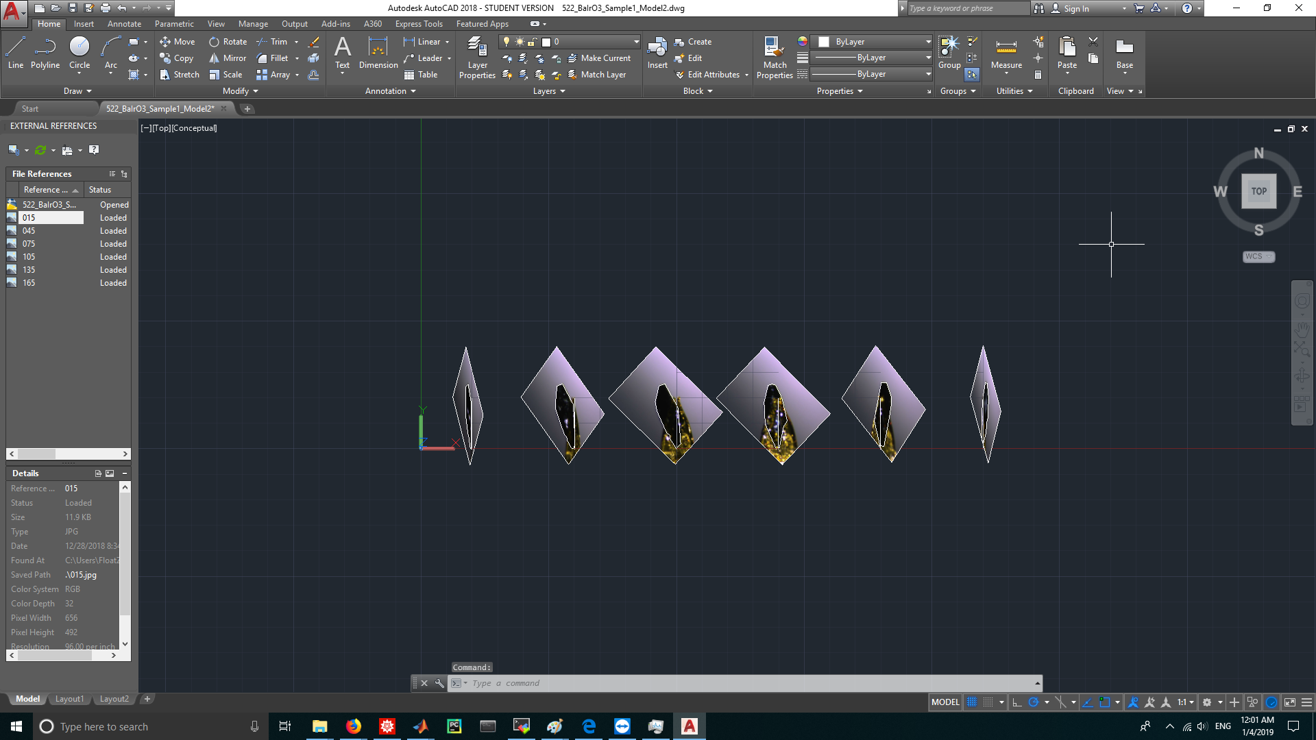
Task: Select the Circle tool
Action: tap(80, 53)
